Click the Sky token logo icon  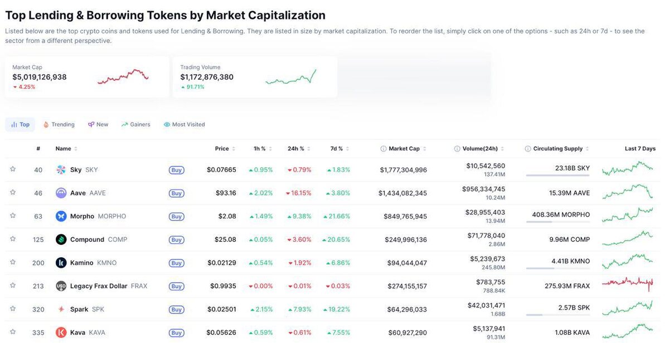pyautogui.click(x=61, y=170)
